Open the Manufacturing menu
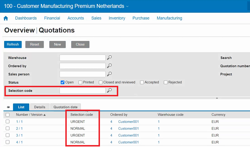This screenshot has width=250, height=147. coord(169,18)
